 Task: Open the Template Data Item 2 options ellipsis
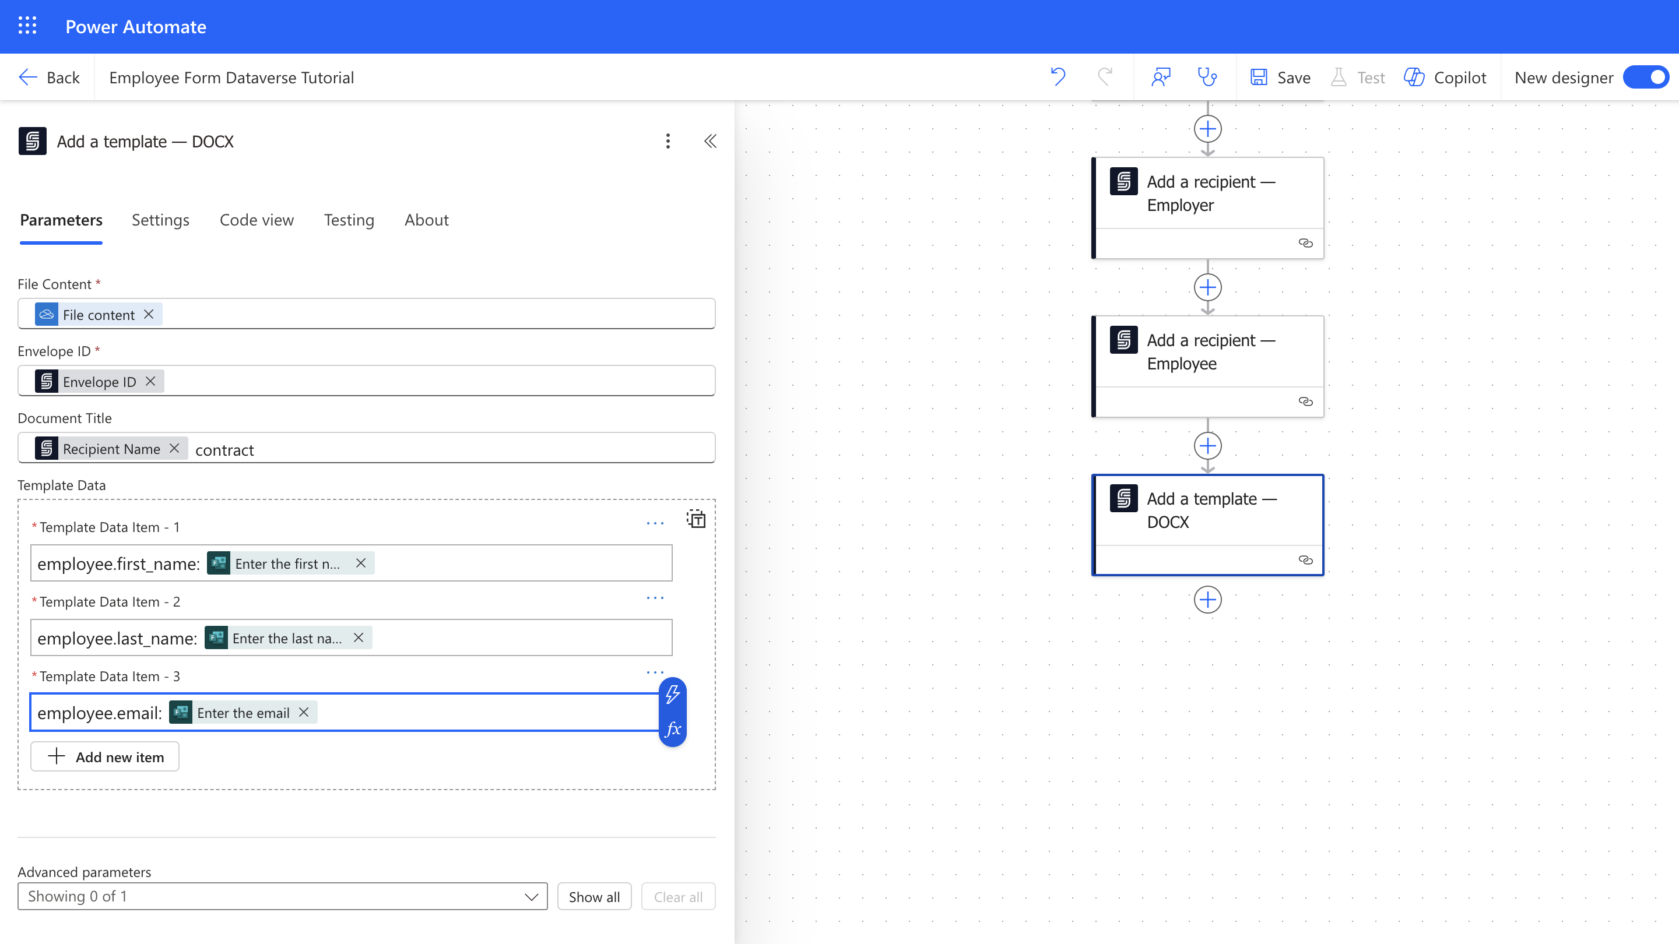[x=654, y=597]
